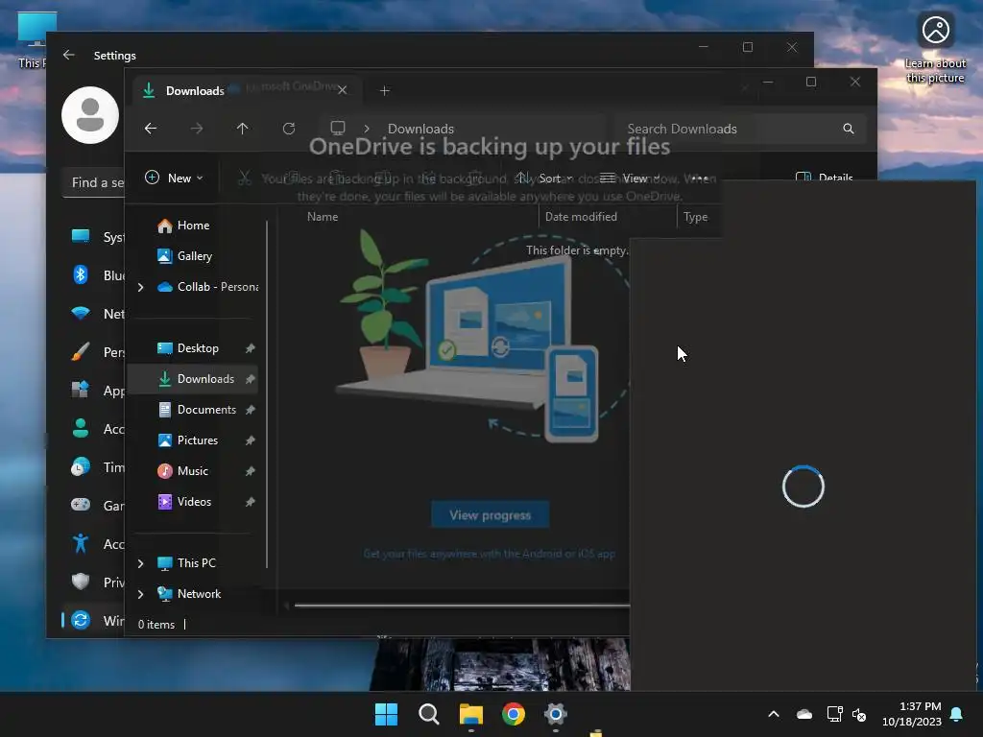The width and height of the screenshot is (983, 737).
Task: Click the PC icon in the address bar
Action: (338, 128)
